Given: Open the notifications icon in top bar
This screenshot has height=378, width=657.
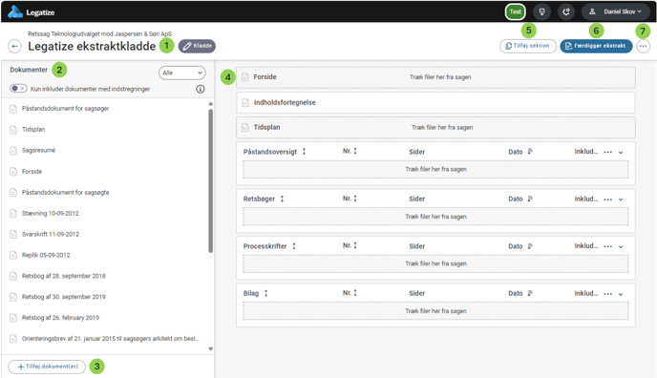Looking at the screenshot, I should click(541, 11).
